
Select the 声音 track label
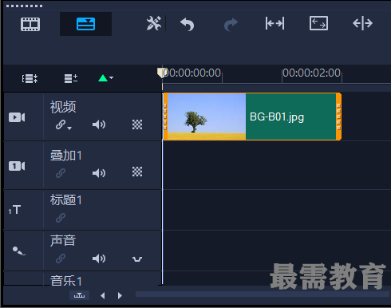coord(63,240)
